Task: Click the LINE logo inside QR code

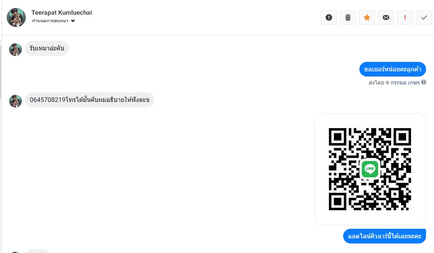Action: pyautogui.click(x=370, y=169)
